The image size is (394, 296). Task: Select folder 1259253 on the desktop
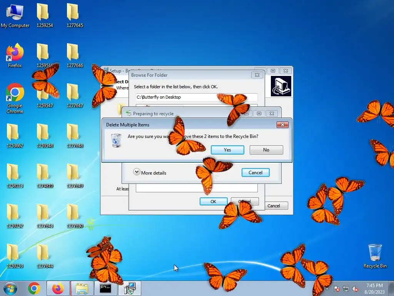pyautogui.click(x=15, y=256)
